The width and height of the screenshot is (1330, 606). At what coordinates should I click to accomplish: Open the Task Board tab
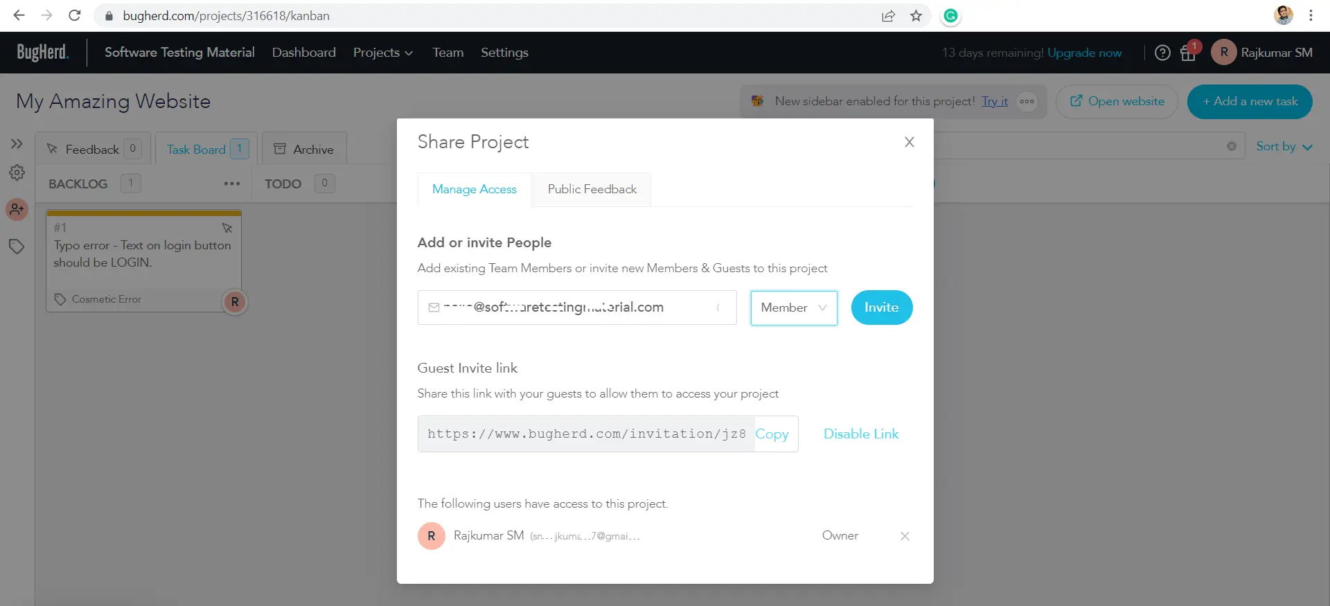[x=206, y=149]
